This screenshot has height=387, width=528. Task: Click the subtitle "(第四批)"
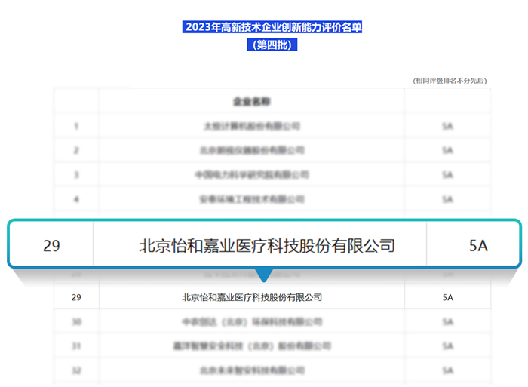coord(272,45)
